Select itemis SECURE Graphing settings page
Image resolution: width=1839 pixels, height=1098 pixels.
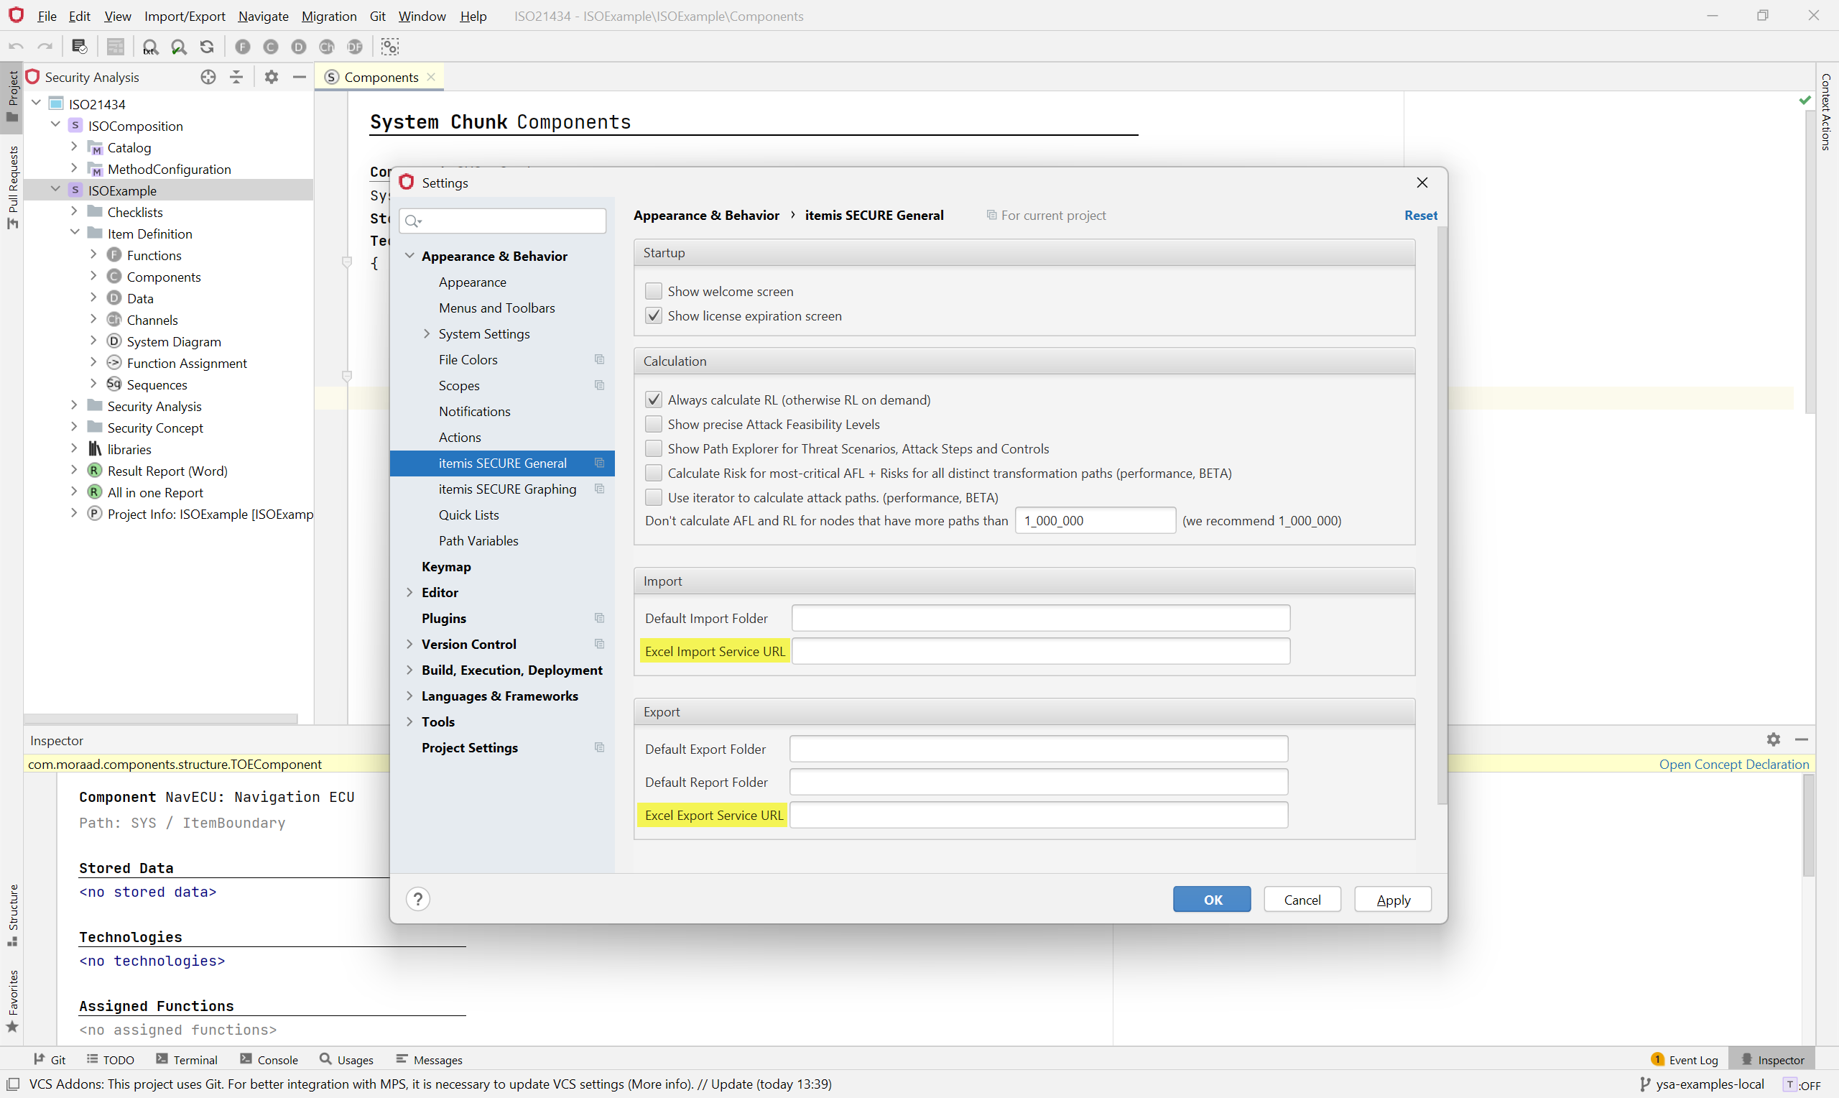point(503,489)
